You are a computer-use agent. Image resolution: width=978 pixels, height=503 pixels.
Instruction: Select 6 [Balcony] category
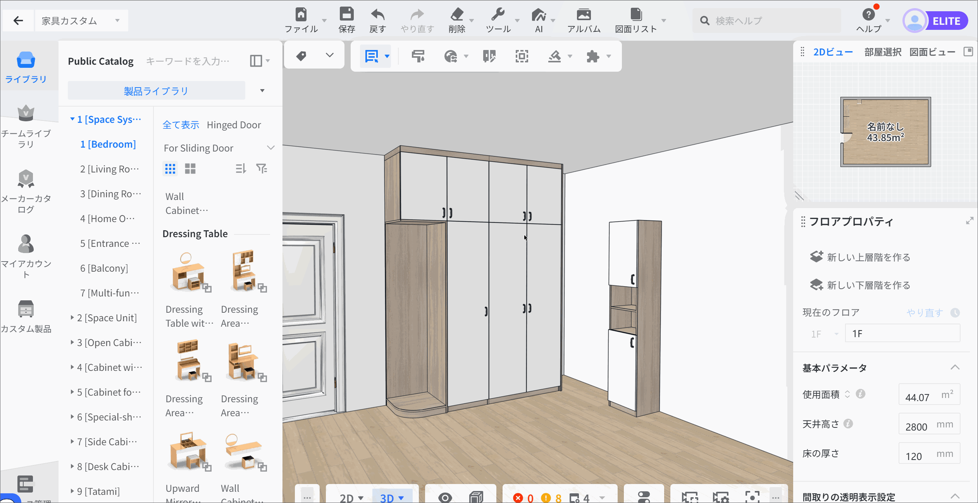click(x=104, y=268)
